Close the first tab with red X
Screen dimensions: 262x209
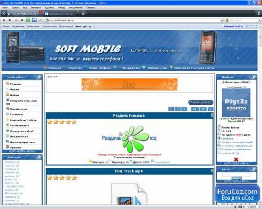pos(41,11)
